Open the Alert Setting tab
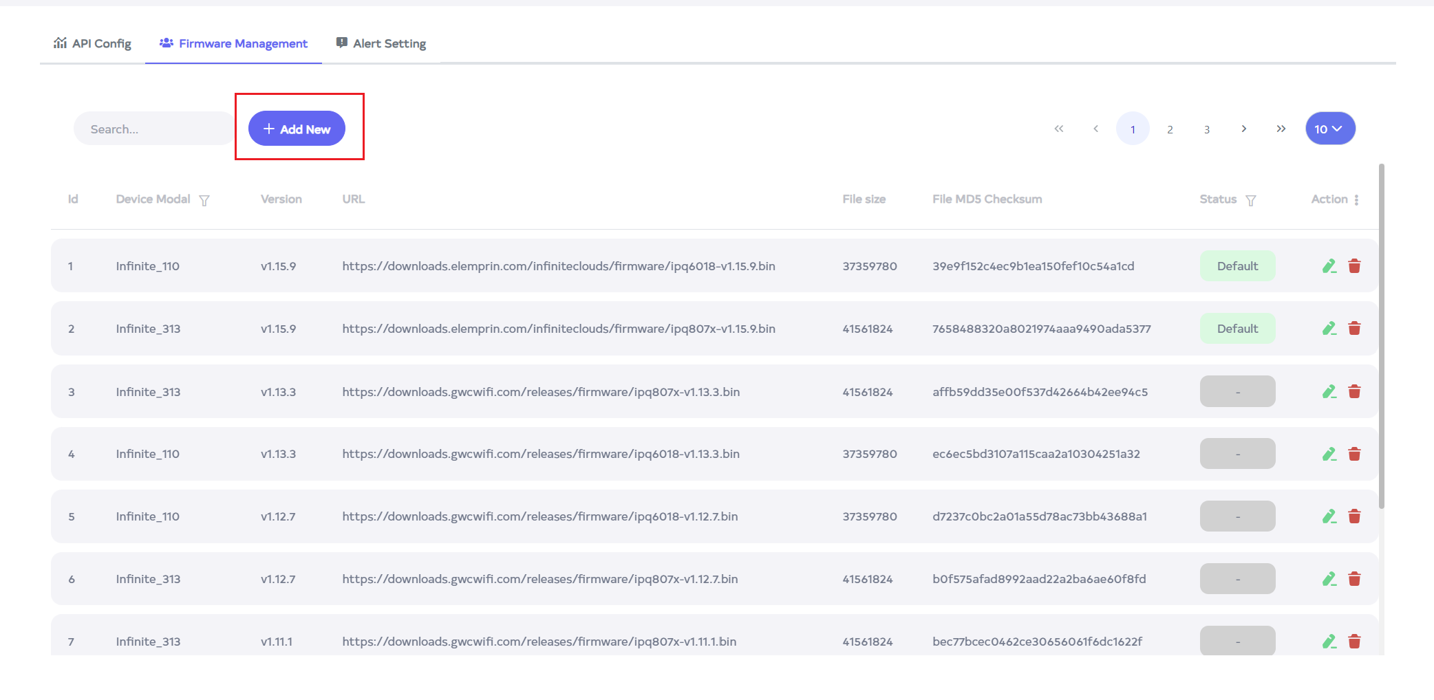1434x700 pixels. click(x=381, y=43)
